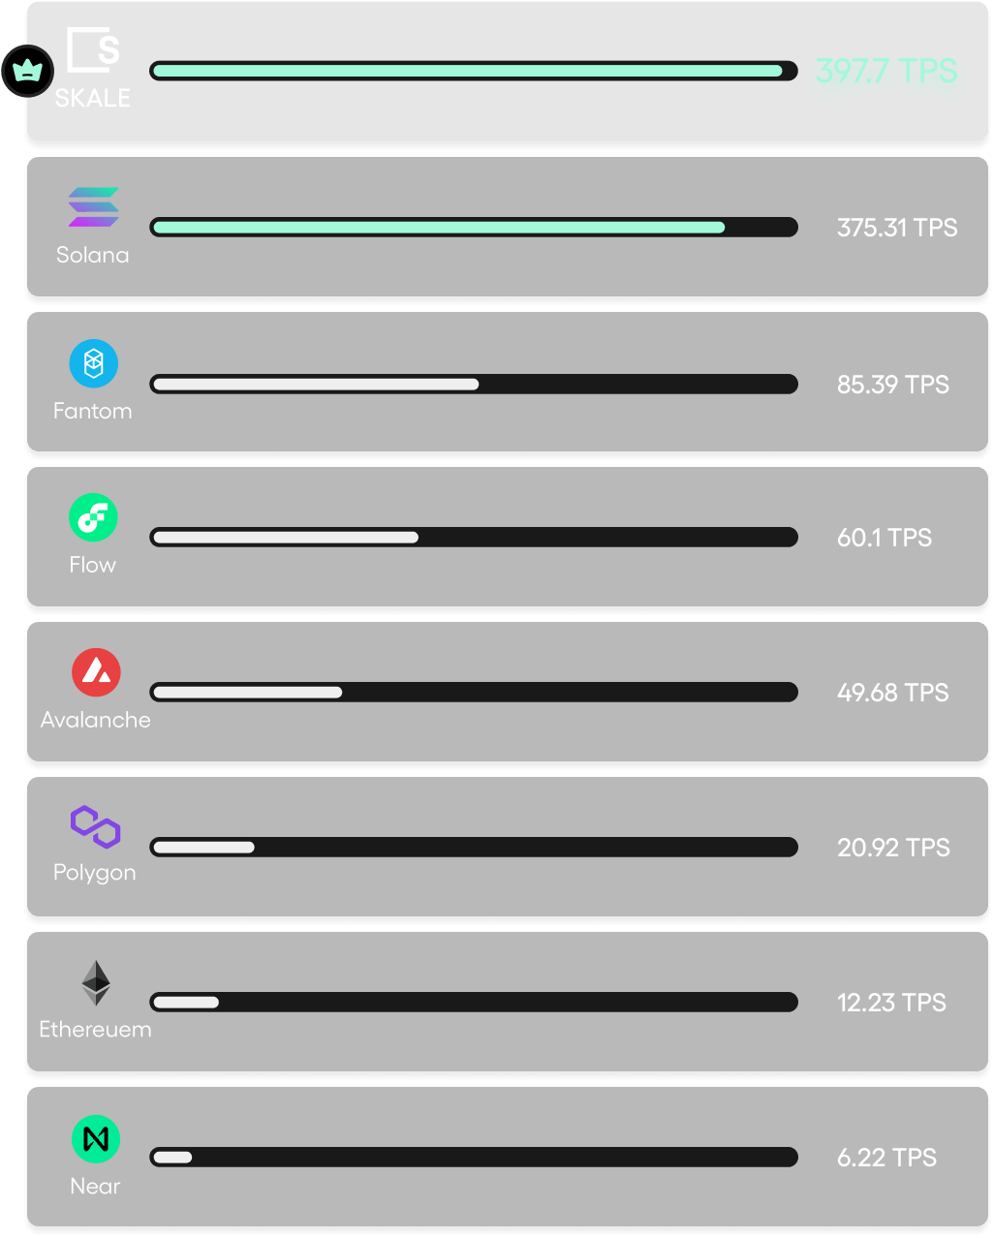This screenshot has width=994, height=1238.
Task: Click the green Near logo icon
Action: click(x=96, y=1139)
